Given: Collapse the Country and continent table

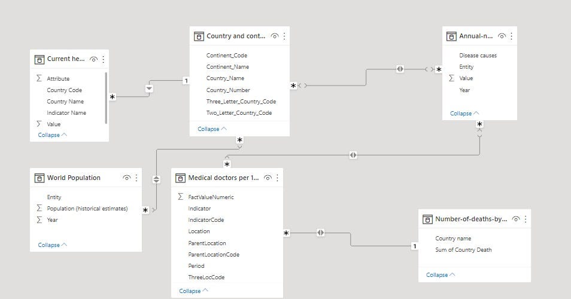Looking at the screenshot, I should [x=212, y=129].
